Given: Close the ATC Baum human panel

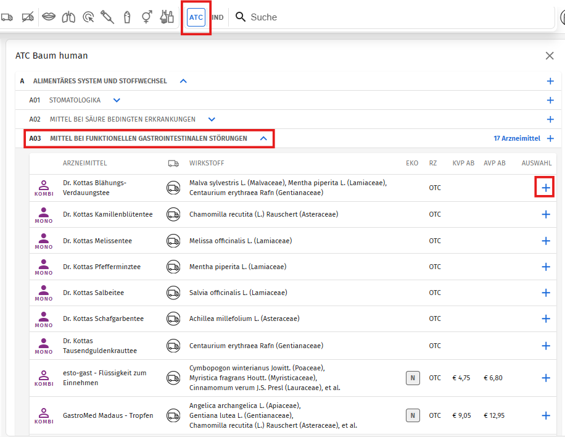Looking at the screenshot, I should click(550, 56).
